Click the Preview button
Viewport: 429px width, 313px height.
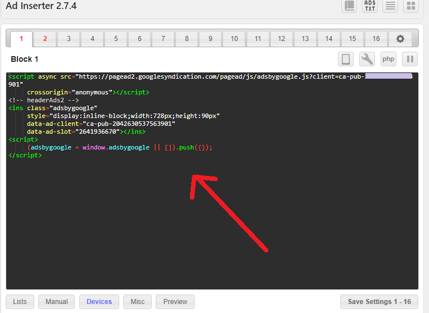click(175, 302)
